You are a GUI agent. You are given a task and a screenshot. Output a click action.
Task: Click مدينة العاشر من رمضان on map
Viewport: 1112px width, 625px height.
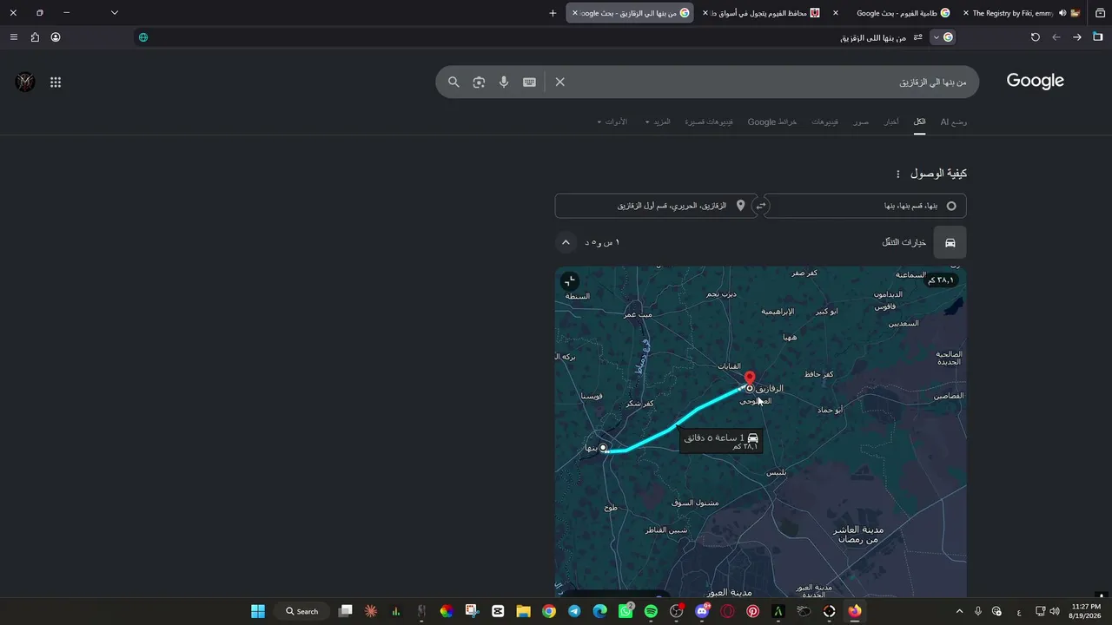[x=857, y=534]
